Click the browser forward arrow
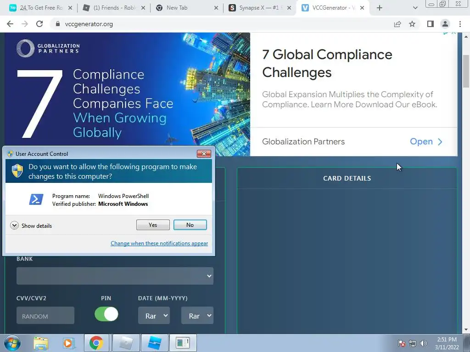This screenshot has width=470, height=352. pyautogui.click(x=25, y=24)
